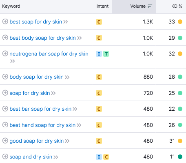Viewport: 186px width, 163px height.
Task: Click dark green KD dot next to 11
Action: click(x=180, y=157)
